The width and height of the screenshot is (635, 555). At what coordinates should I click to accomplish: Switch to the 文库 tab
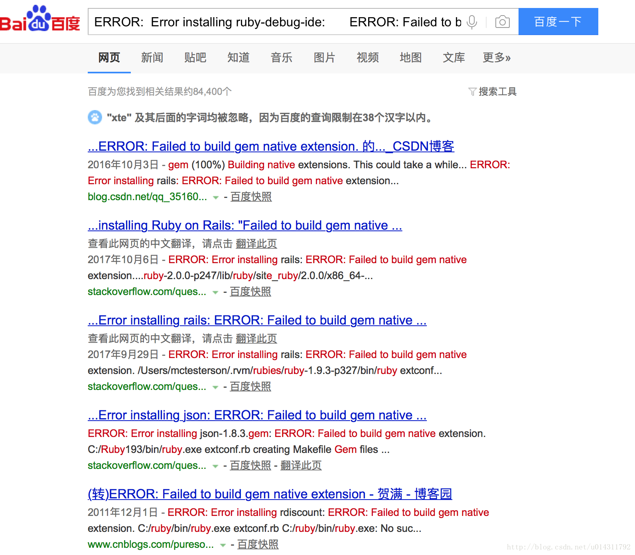tap(454, 57)
